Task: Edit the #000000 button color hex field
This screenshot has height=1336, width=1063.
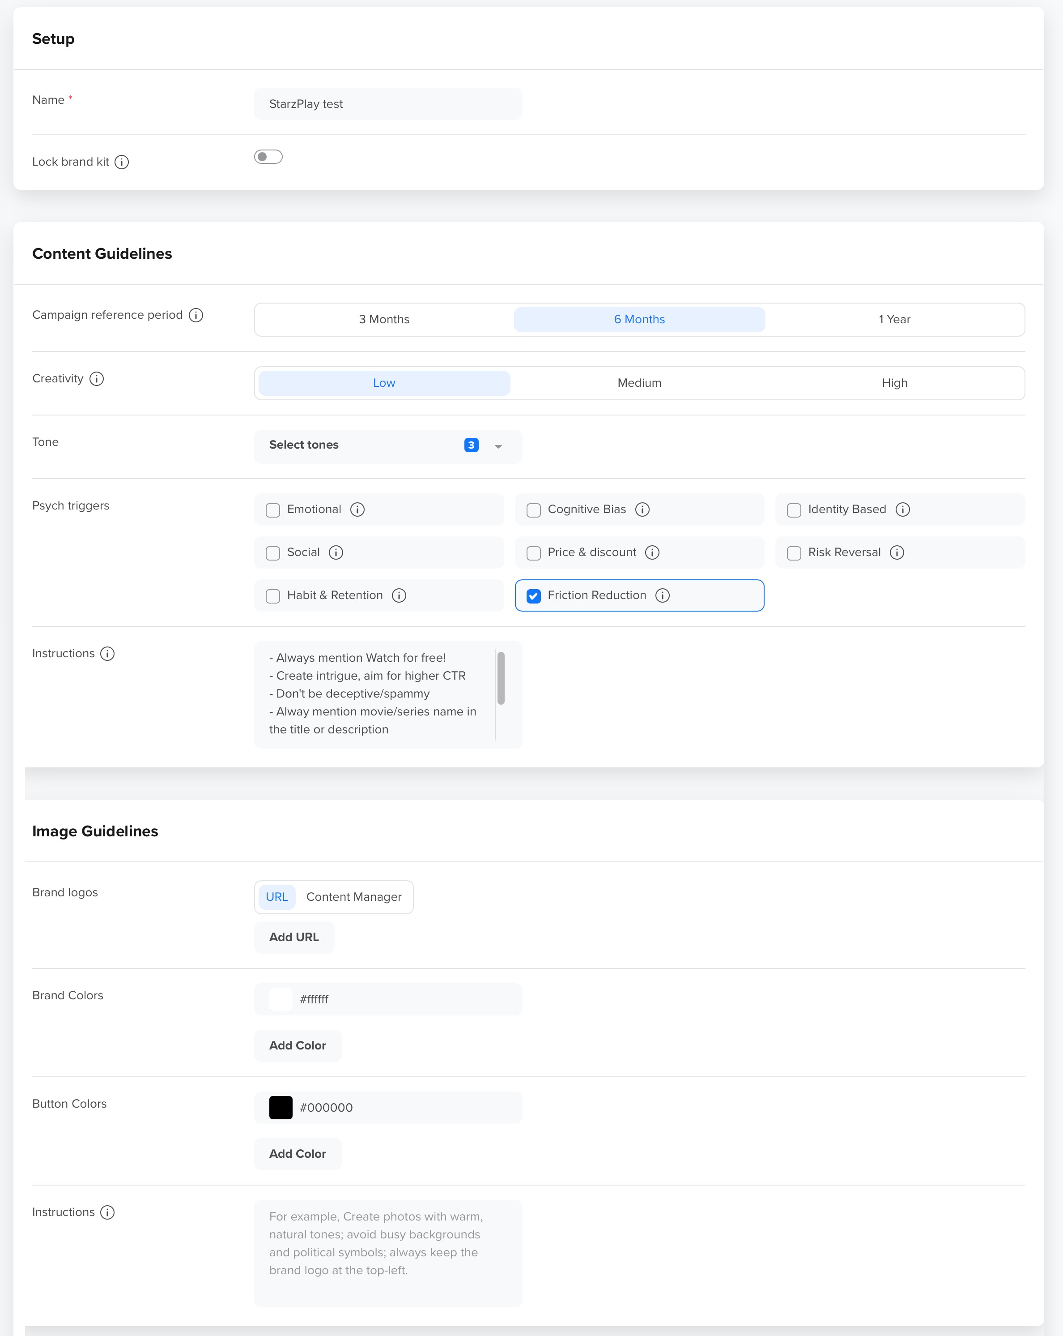Action: coord(388,1107)
